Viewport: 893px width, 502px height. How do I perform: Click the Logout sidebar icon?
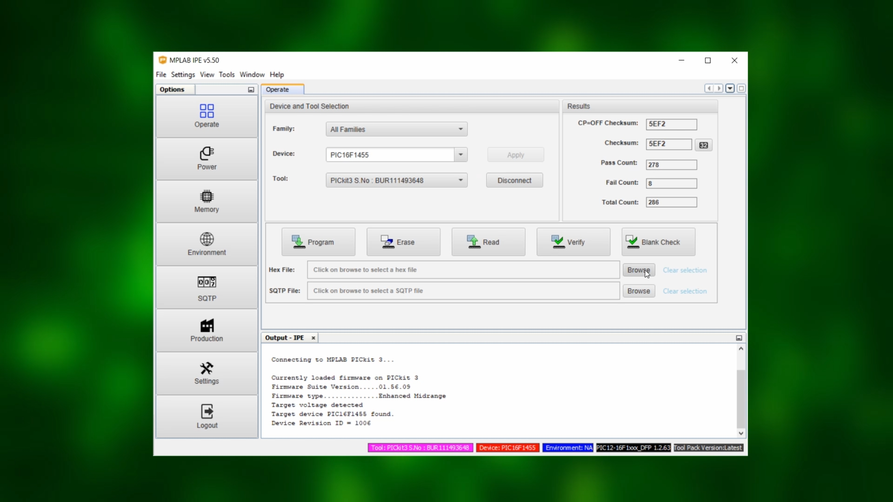(x=207, y=416)
